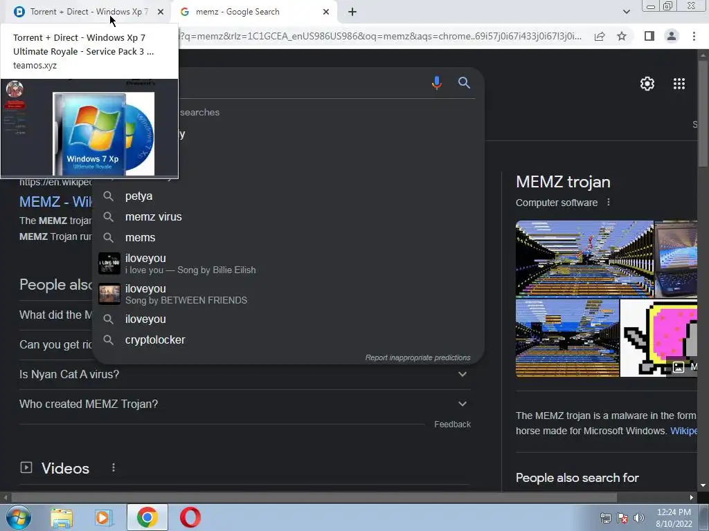
Task: Select the plain iloveyou search suggestion
Action: 288,319
